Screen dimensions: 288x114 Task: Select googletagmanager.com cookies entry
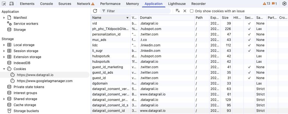pos(44,81)
